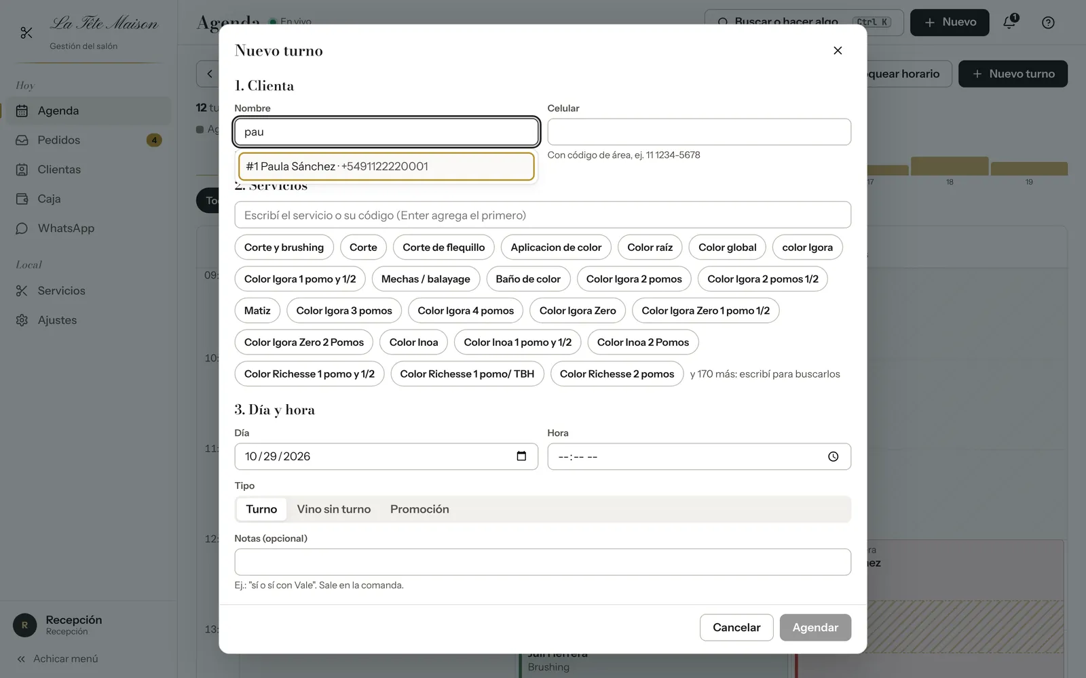Add Color Igora Zero service
Screen dimensions: 1086x678
578,311
